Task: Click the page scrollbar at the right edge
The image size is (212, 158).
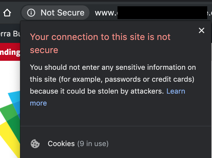Action: [x=211, y=100]
